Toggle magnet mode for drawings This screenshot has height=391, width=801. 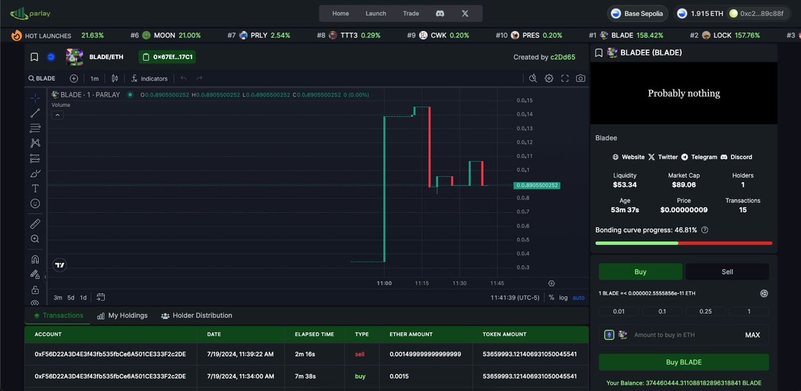(x=35, y=259)
